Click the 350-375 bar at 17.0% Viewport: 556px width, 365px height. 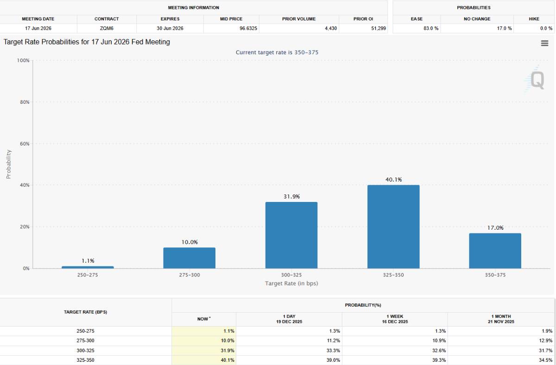click(x=495, y=251)
